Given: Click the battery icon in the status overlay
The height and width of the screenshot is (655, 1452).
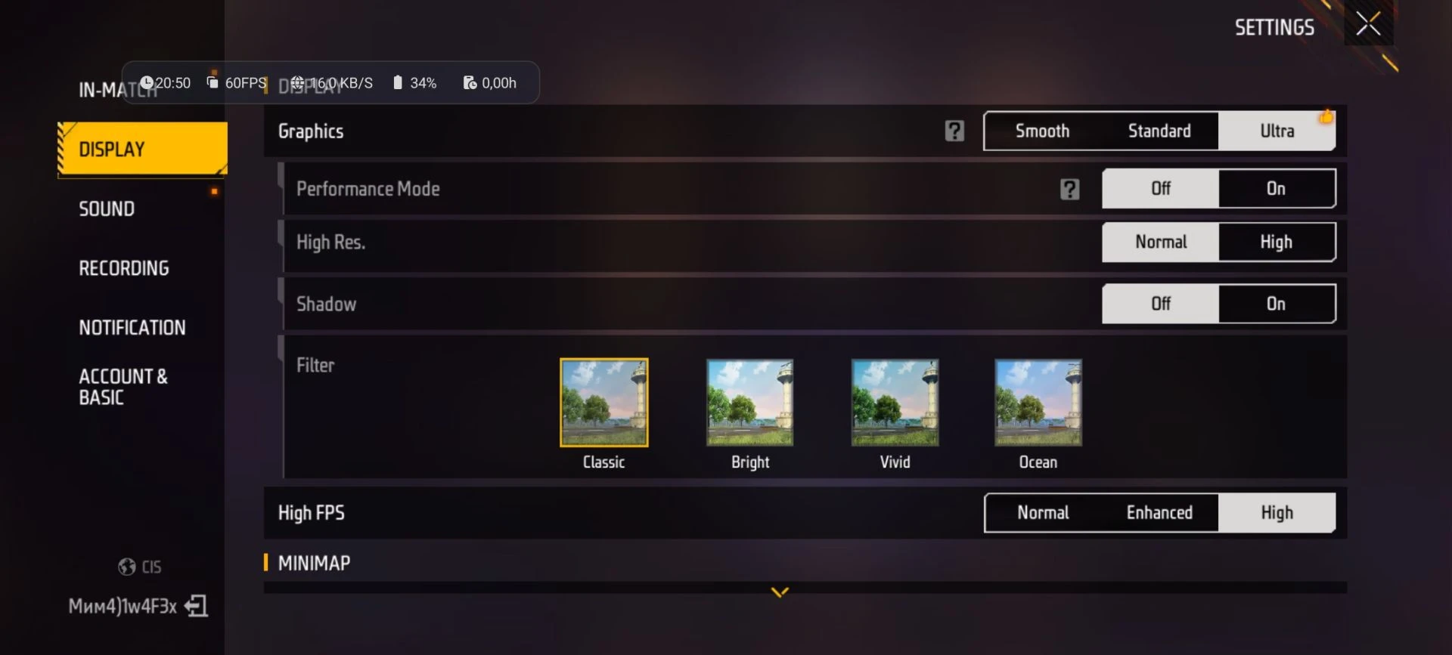Looking at the screenshot, I should coord(398,82).
